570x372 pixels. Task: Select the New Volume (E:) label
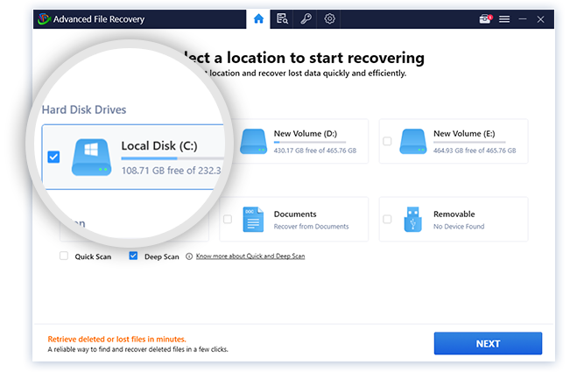tap(464, 134)
